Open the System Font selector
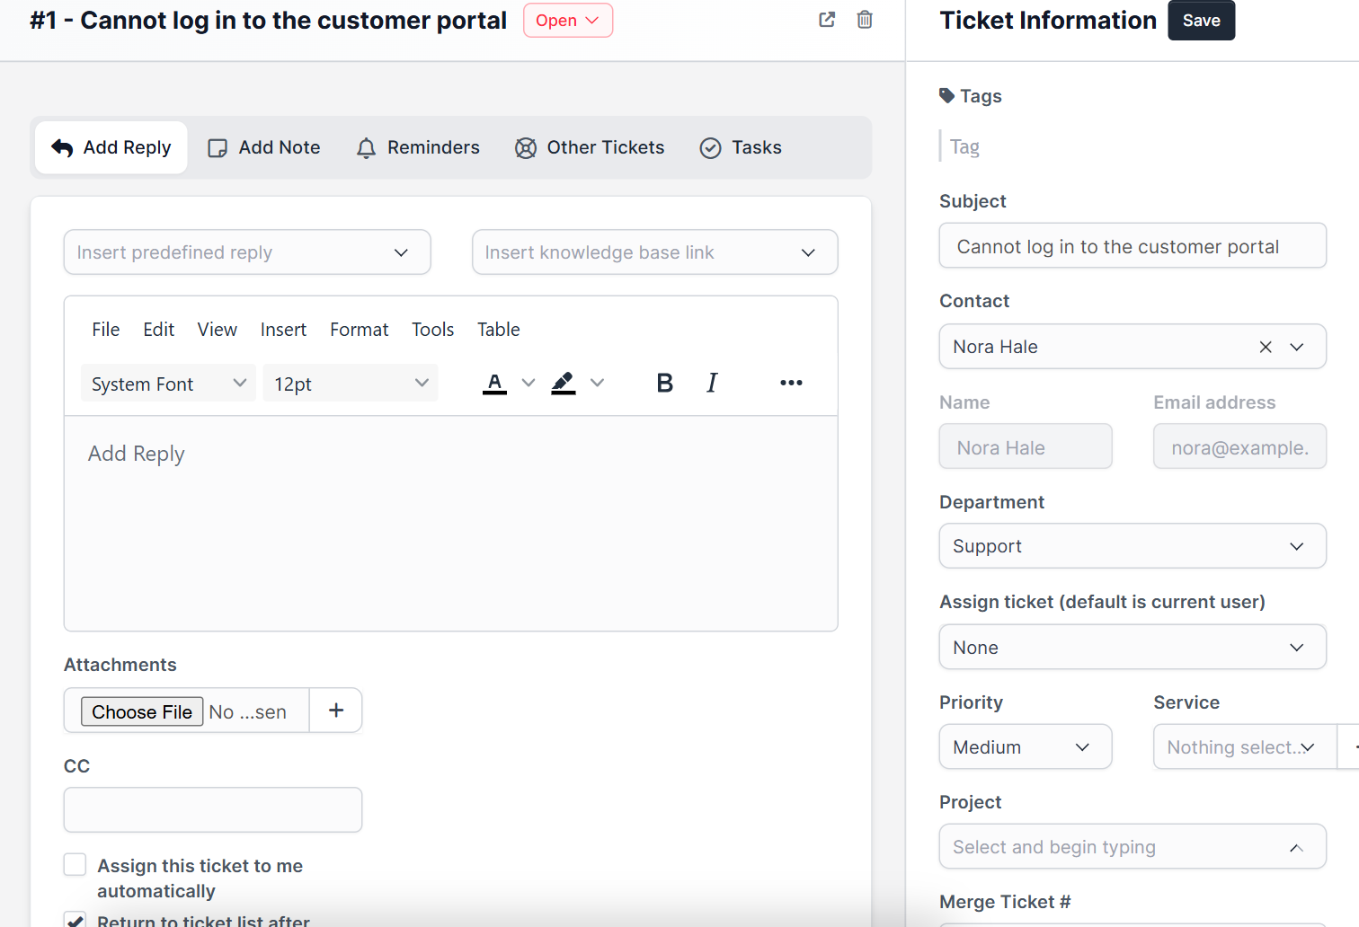Viewport: 1359px width, 927px height. [168, 384]
